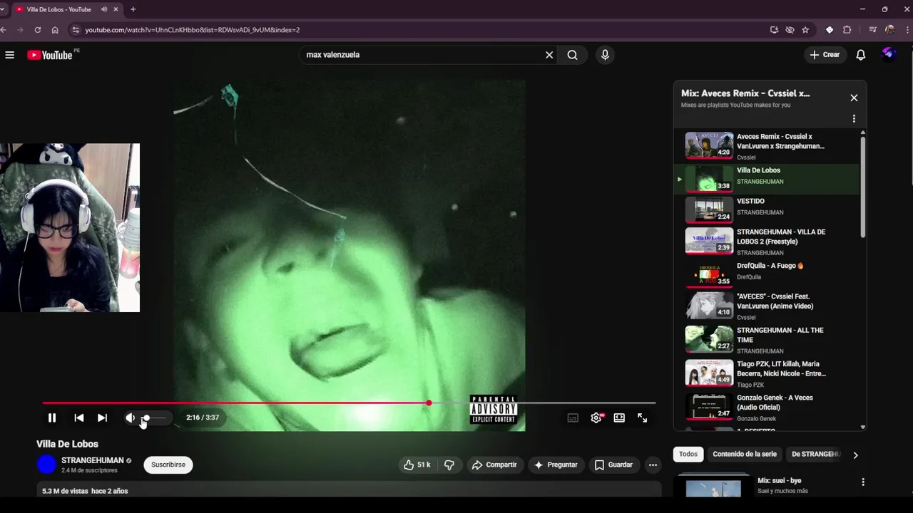Open browser extensions puzzle icon

pyautogui.click(x=847, y=30)
